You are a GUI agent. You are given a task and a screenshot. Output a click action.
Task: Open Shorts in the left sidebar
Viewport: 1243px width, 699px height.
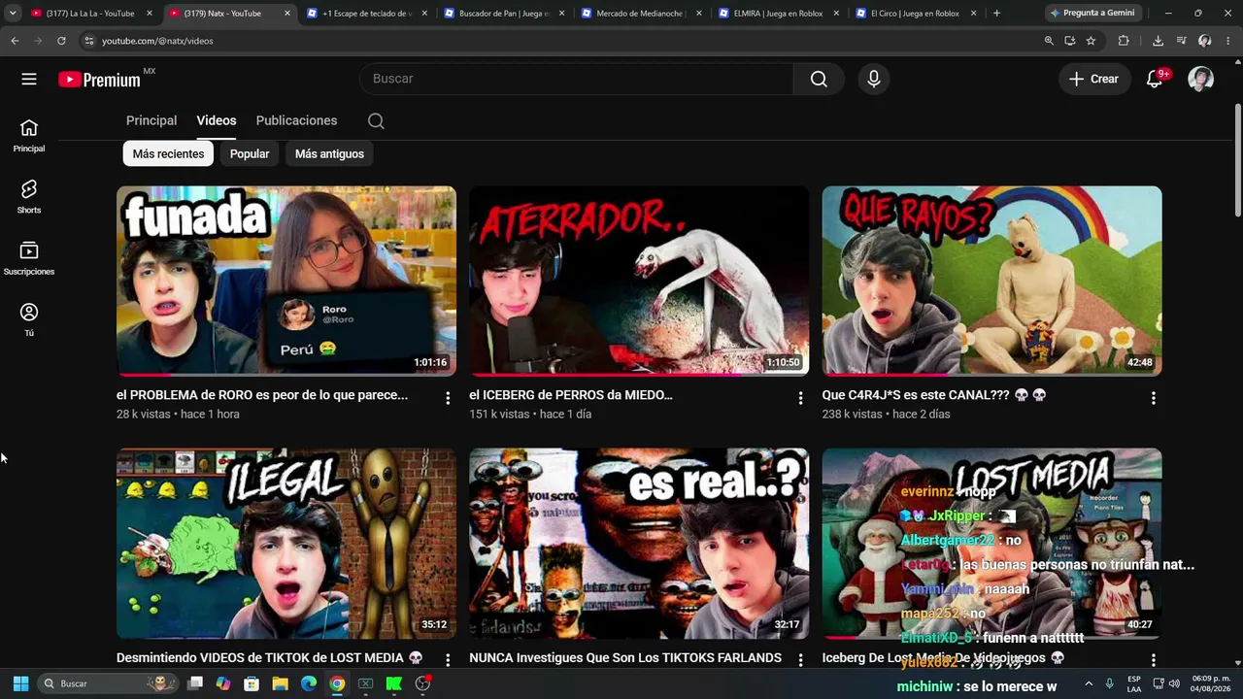tap(29, 197)
